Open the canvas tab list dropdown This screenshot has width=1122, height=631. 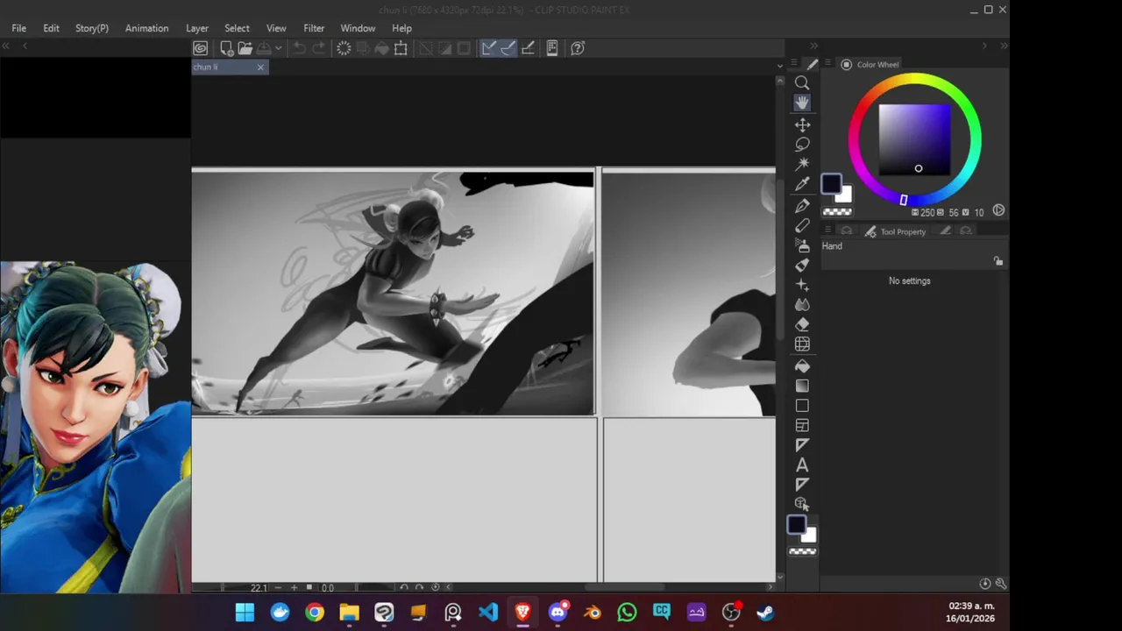click(x=780, y=66)
